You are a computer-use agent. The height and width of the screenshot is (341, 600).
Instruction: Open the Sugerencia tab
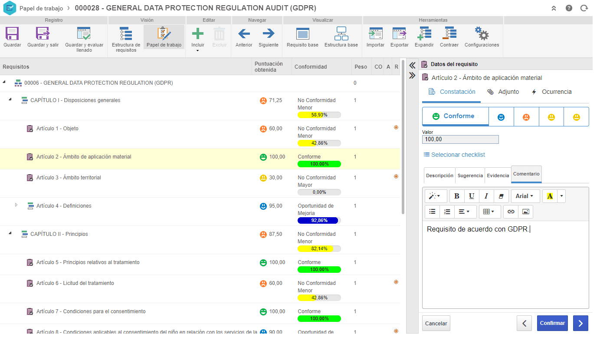(470, 175)
